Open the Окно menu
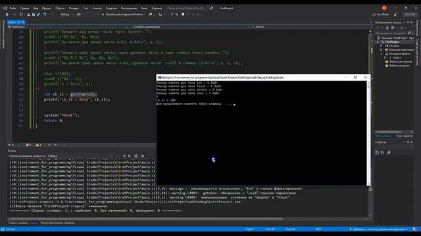The width and height of the screenshot is (421, 236). tap(144, 9)
